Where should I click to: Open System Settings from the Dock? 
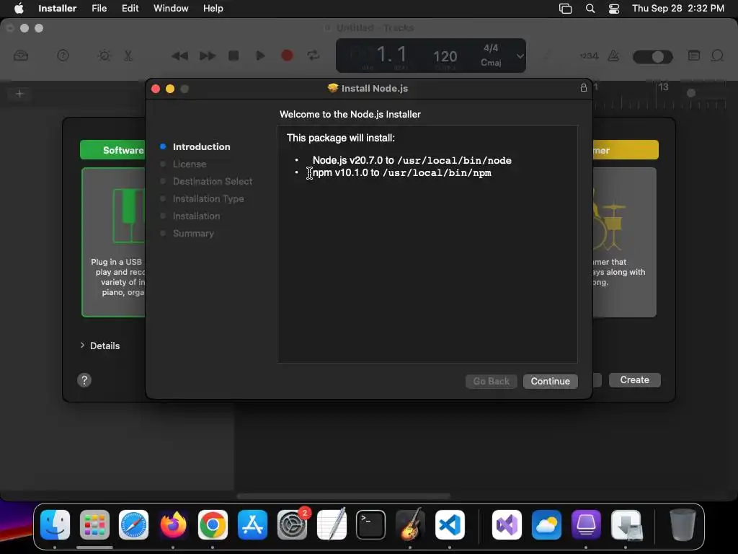[x=293, y=524]
